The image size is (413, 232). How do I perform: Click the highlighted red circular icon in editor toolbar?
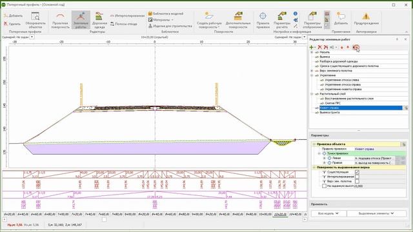[x=356, y=47]
